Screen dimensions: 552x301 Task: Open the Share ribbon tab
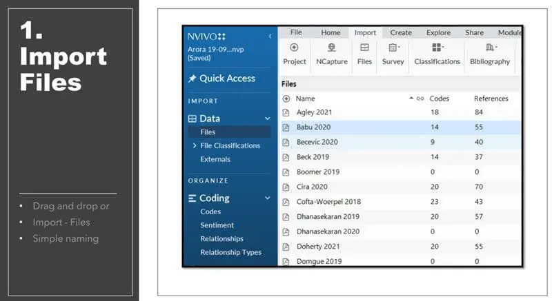click(x=474, y=32)
